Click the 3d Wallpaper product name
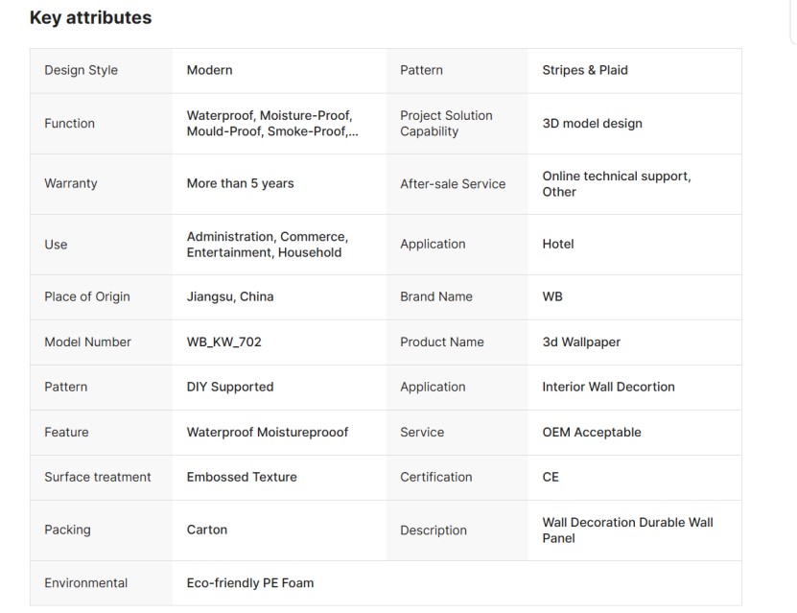Screen dimensions: 797x613 (581, 342)
